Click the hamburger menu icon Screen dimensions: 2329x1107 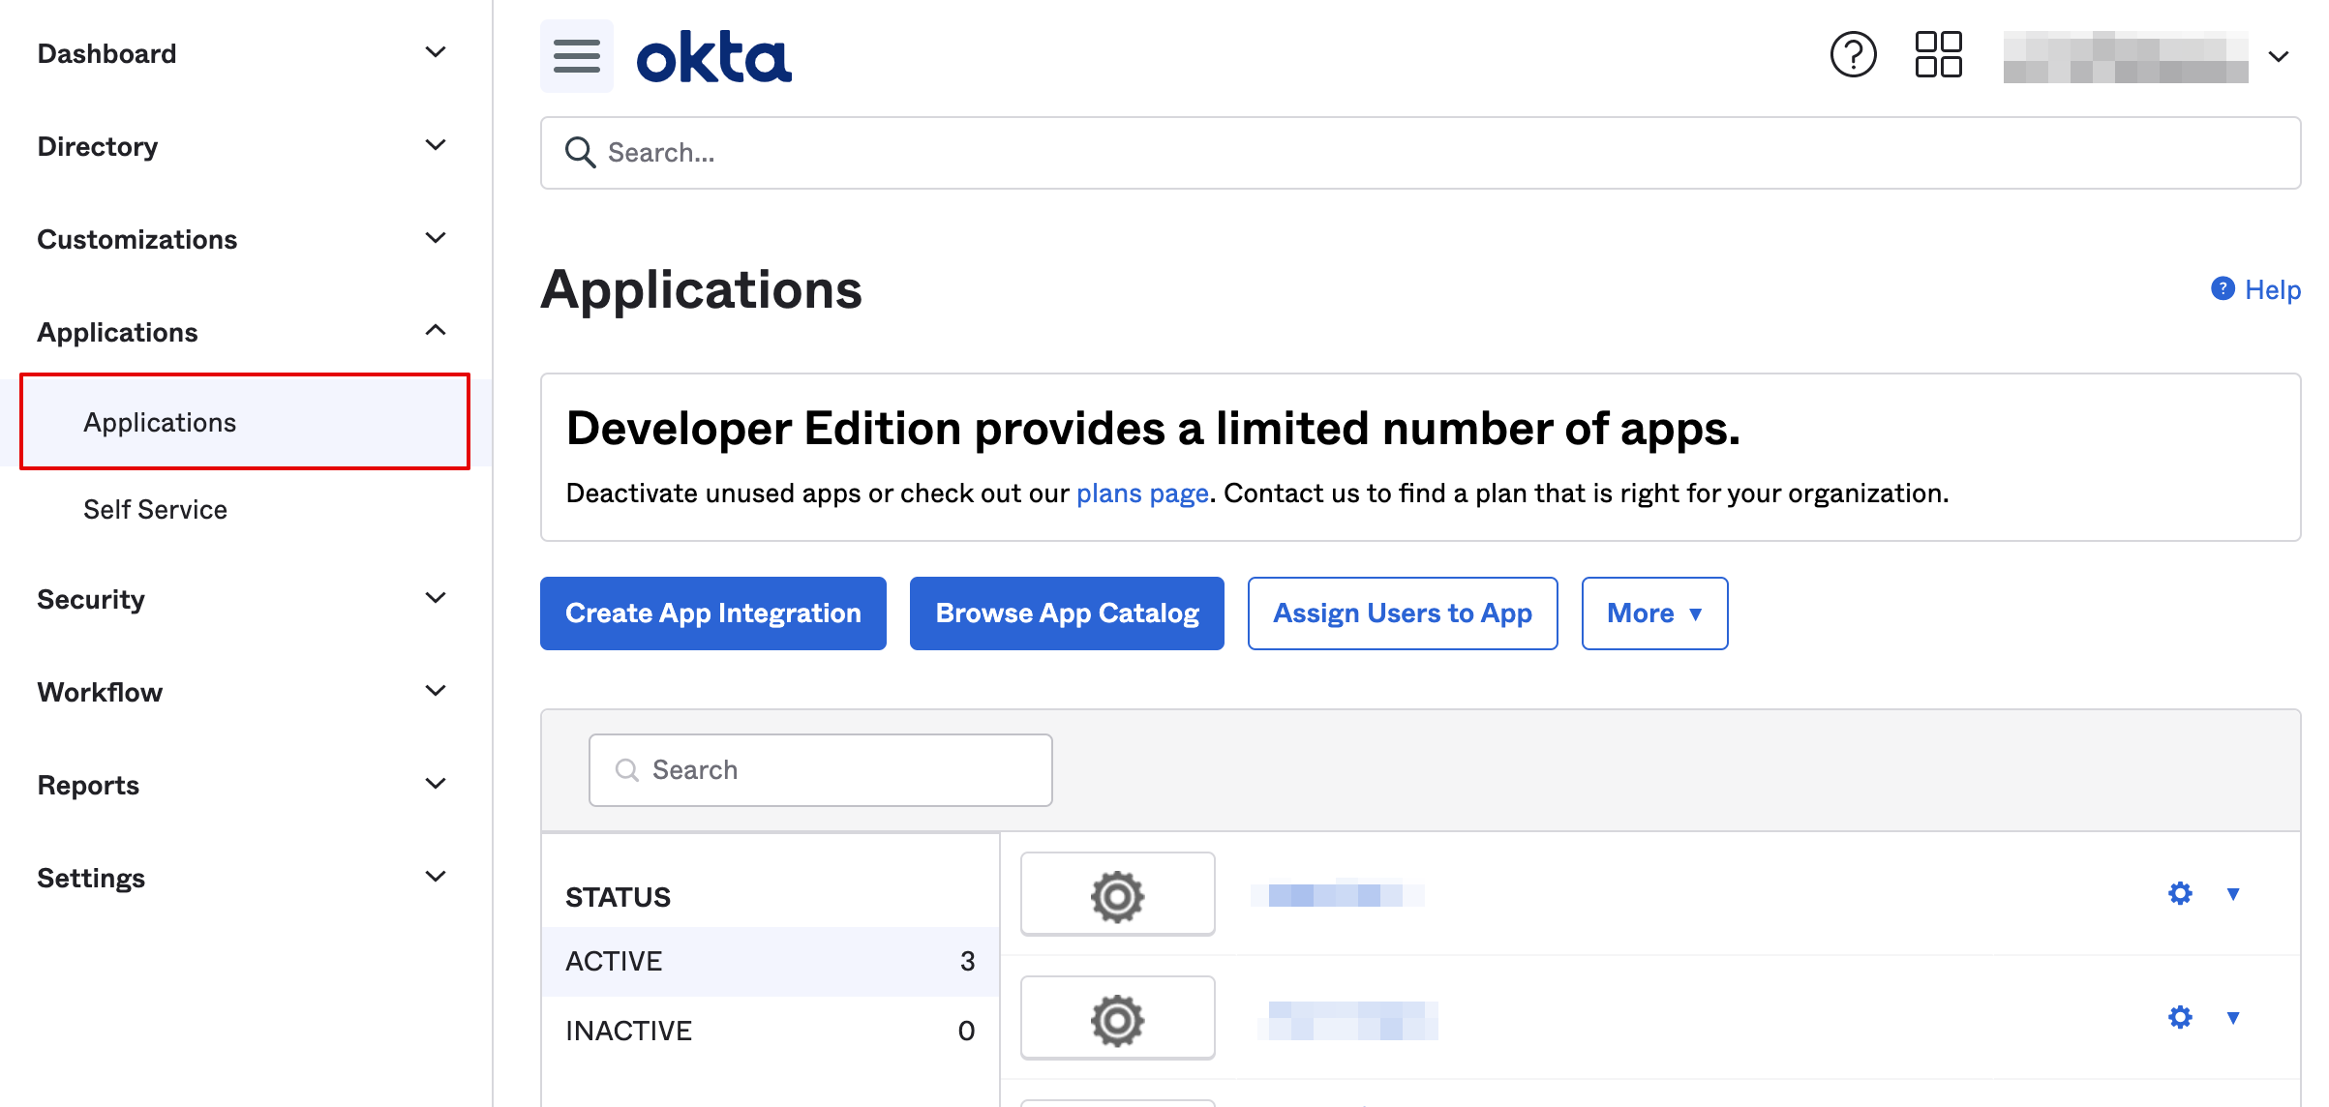click(576, 56)
